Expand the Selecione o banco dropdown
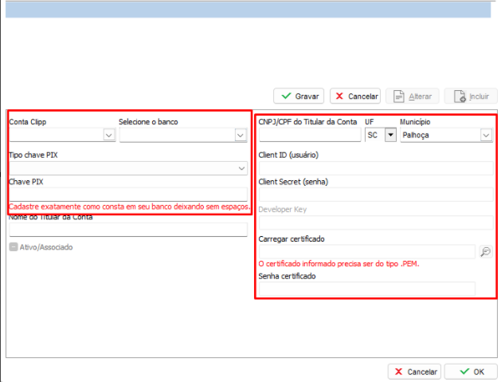 240,136
